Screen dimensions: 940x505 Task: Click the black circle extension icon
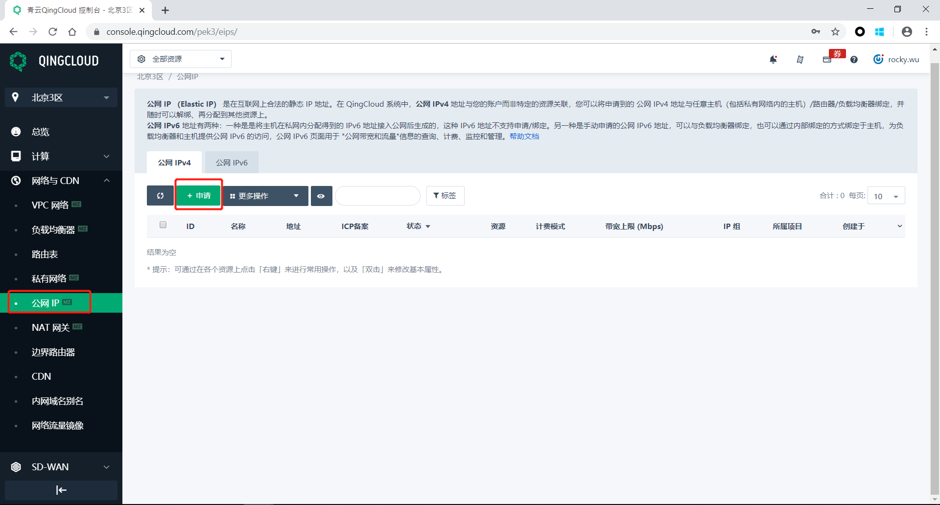pos(860,32)
